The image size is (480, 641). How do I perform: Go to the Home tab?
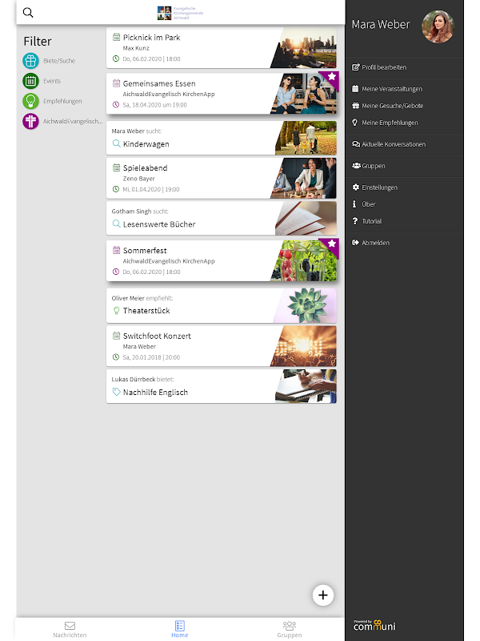click(179, 630)
